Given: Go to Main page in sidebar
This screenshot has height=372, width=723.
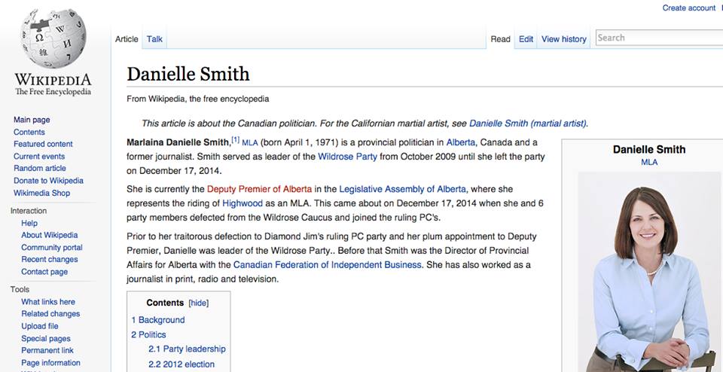Looking at the screenshot, I should point(32,120).
